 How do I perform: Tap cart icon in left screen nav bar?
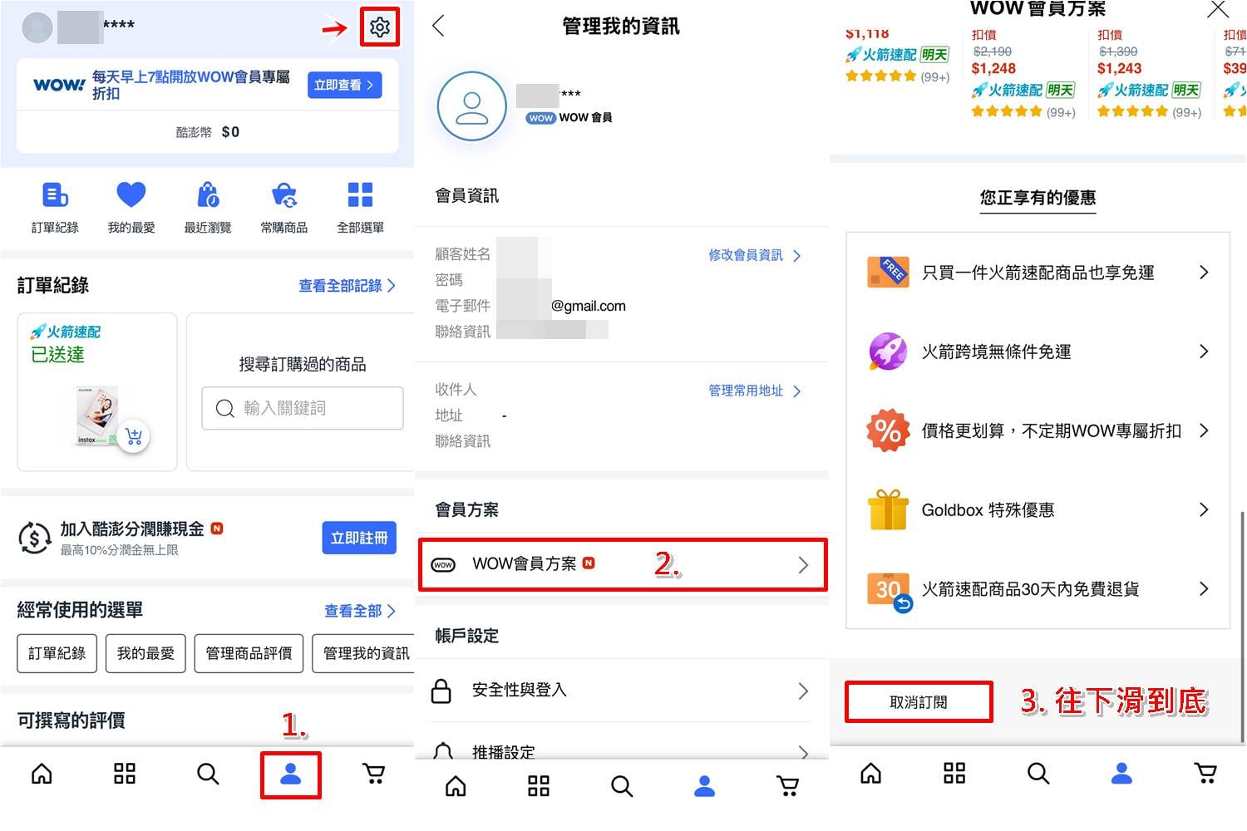point(374,774)
